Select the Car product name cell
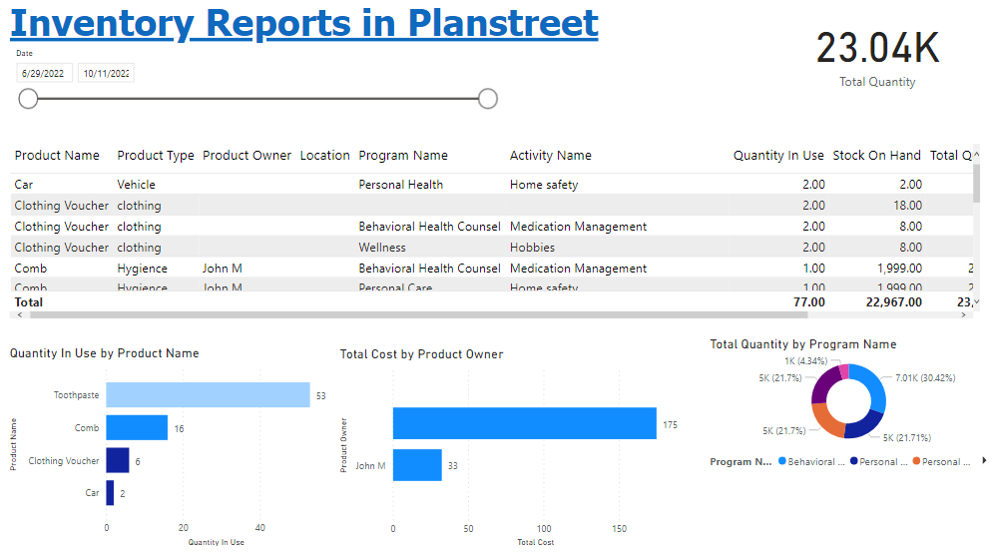993x555 pixels. pyautogui.click(x=23, y=185)
